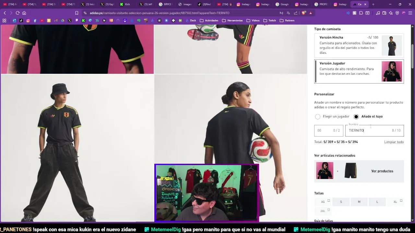The image size is (415, 233).
Task: Click Ver productos link
Action: click(x=382, y=171)
